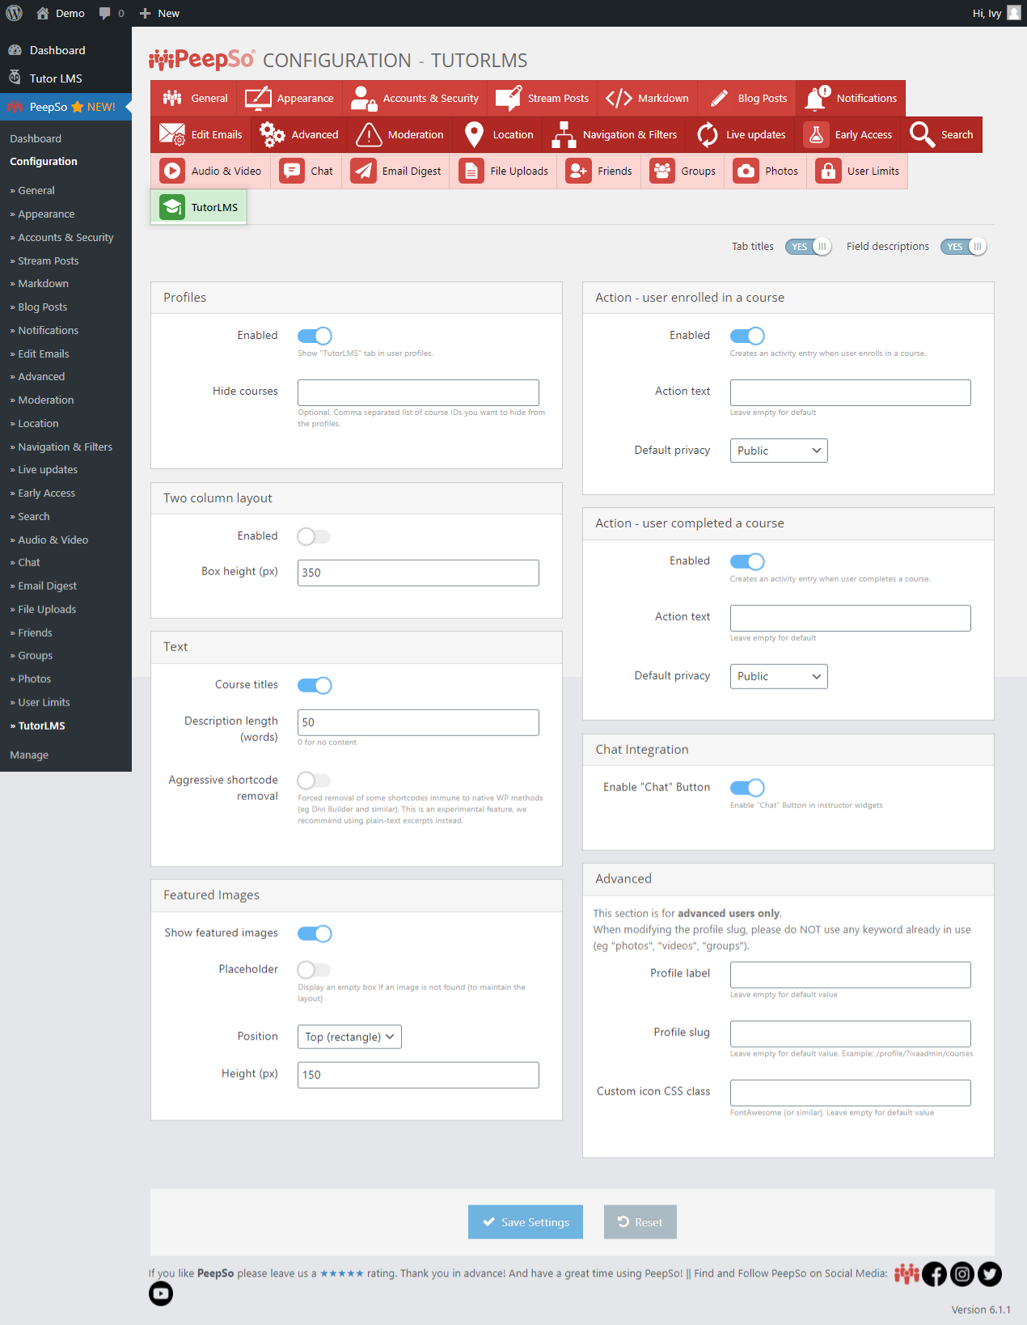1027x1325 pixels.
Task: Open Manage in PeepSo sidebar
Action: (29, 755)
